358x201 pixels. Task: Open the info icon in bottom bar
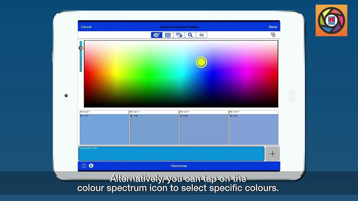pos(84,166)
